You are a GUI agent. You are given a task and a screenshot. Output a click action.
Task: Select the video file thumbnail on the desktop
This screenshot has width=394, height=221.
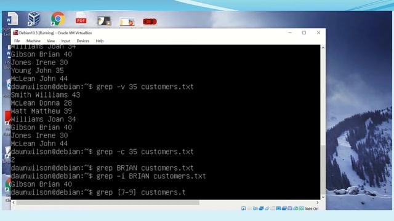(x=104, y=21)
